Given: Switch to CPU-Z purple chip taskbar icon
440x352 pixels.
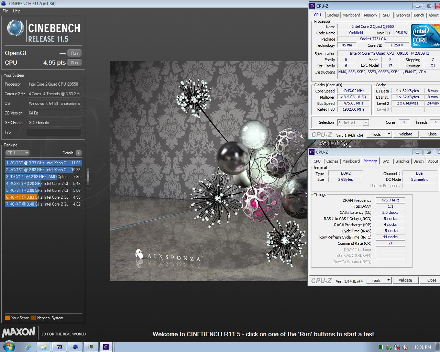Looking at the screenshot, I should coord(106,347).
